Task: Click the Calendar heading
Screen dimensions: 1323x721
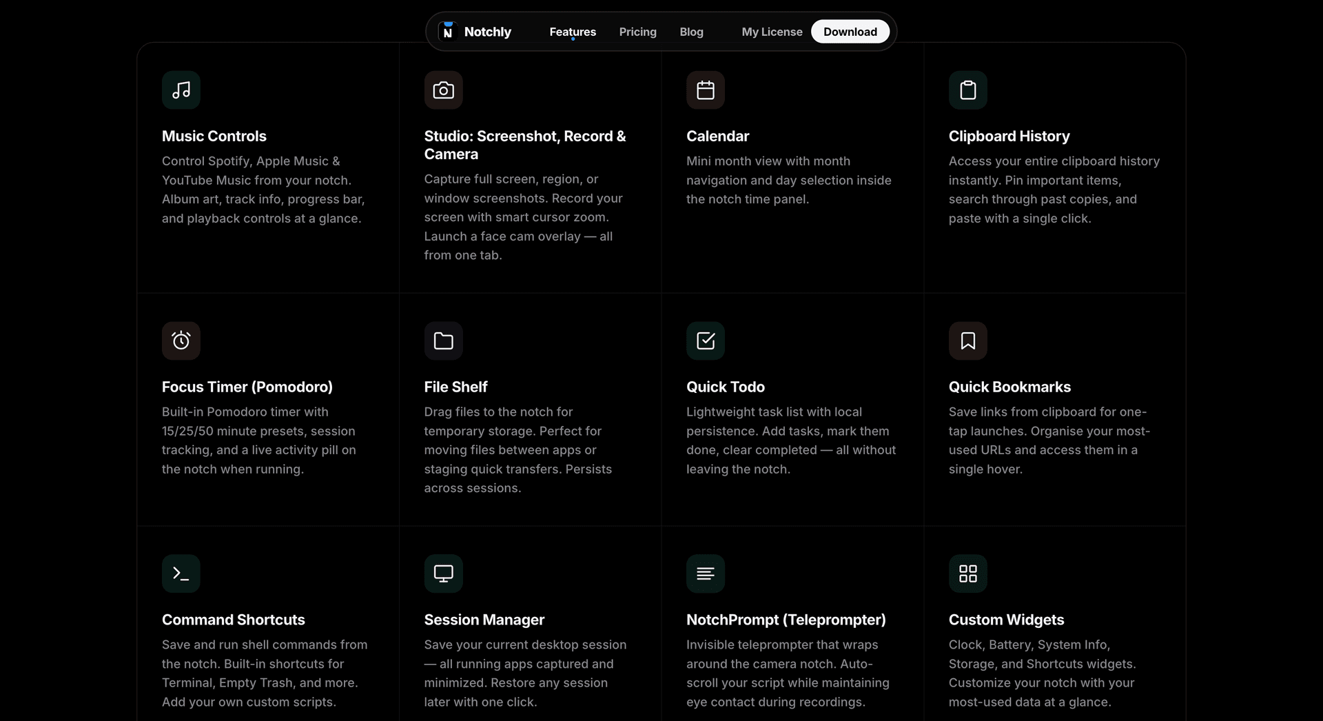Action: tap(717, 136)
